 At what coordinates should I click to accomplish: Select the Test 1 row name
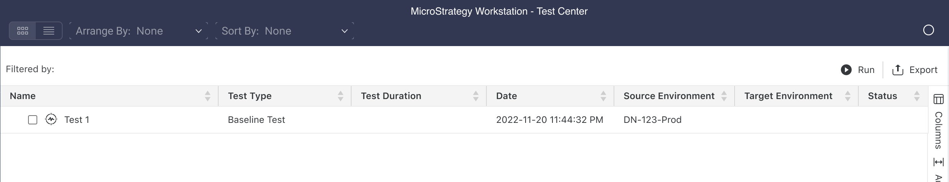pos(77,120)
